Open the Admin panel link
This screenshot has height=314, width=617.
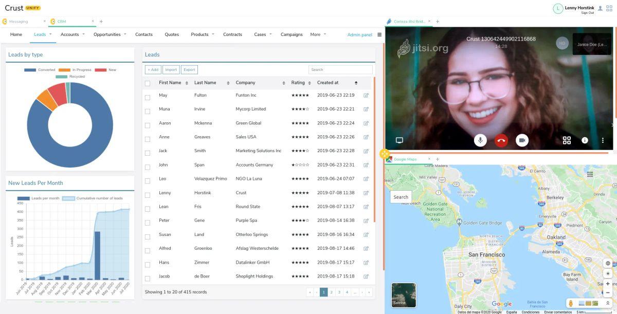(359, 35)
